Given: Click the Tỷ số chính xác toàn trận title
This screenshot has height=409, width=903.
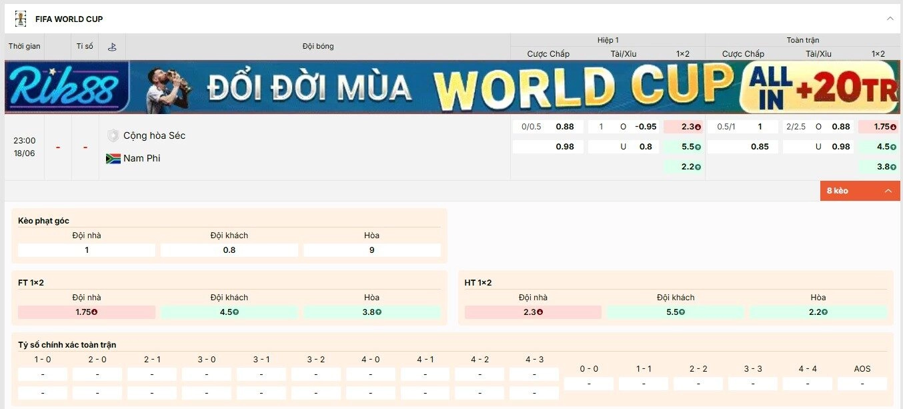Looking at the screenshot, I should (x=67, y=345).
